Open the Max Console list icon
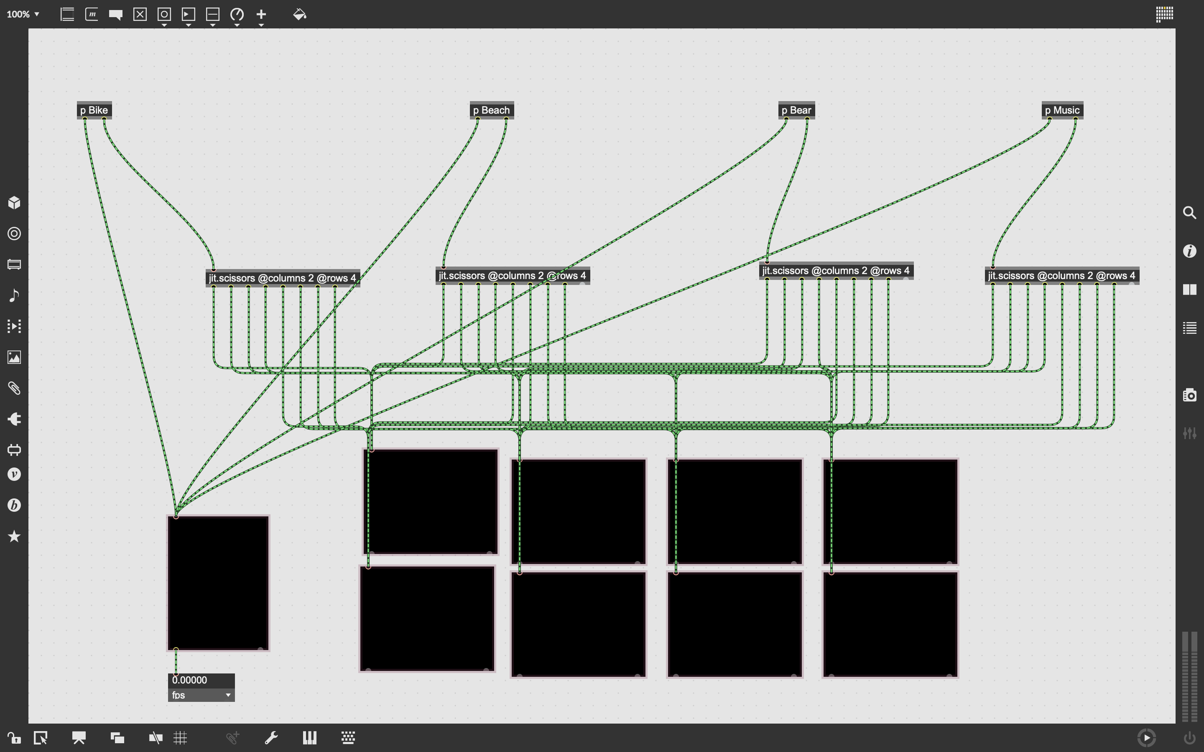This screenshot has height=752, width=1204. click(x=1189, y=328)
